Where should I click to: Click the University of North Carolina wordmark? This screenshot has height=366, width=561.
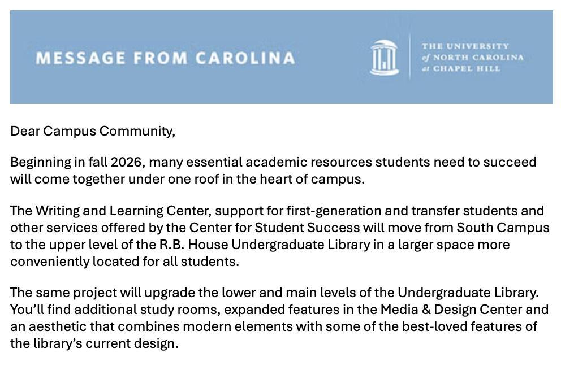point(472,57)
